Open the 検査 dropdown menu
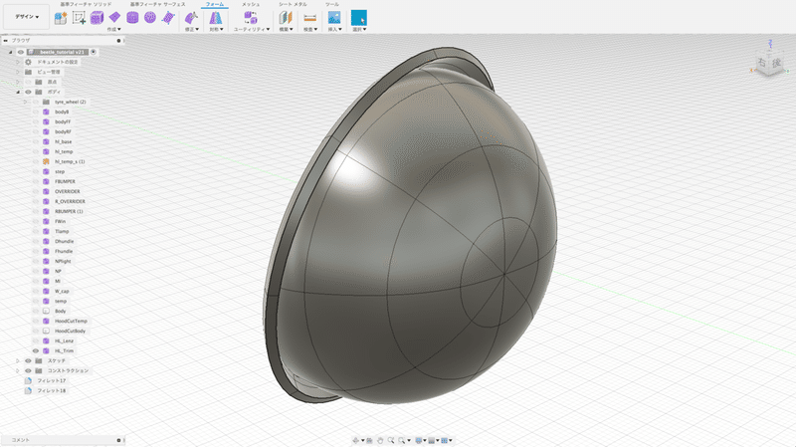 tap(310, 30)
